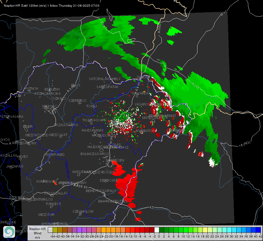Select the KISVARDA label
Screen dimensions: 263x241
140,93
